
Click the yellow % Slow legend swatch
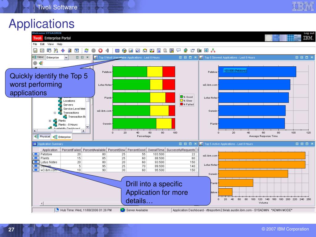click(181, 101)
